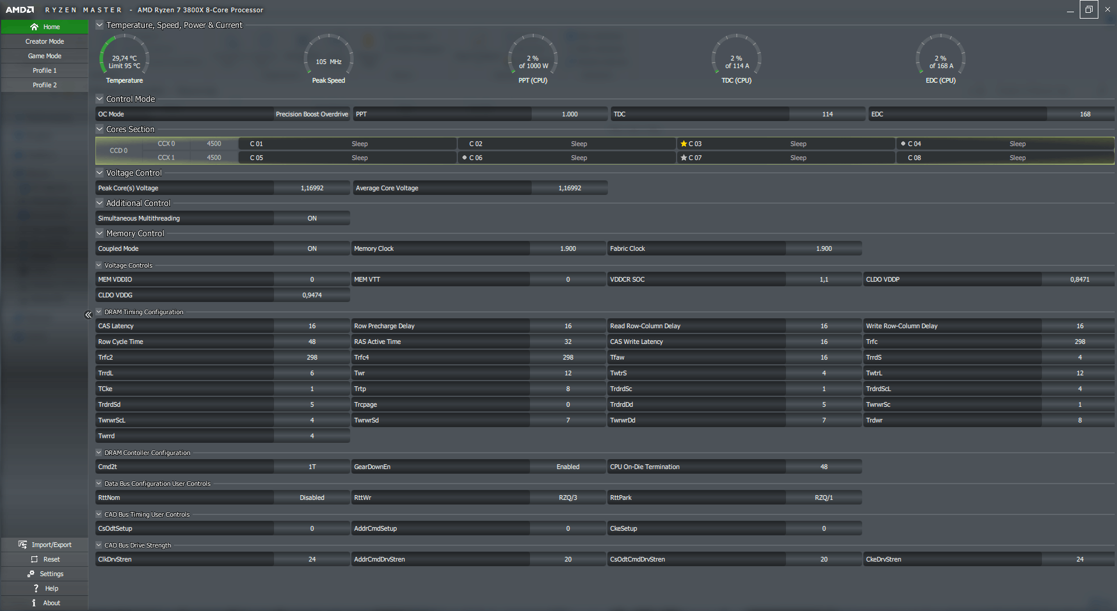
Task: Click VDDCR SOC 1,1 value
Action: 824,279
